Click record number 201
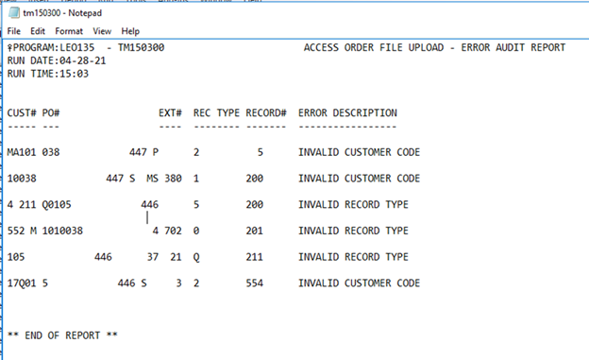 click(x=255, y=231)
